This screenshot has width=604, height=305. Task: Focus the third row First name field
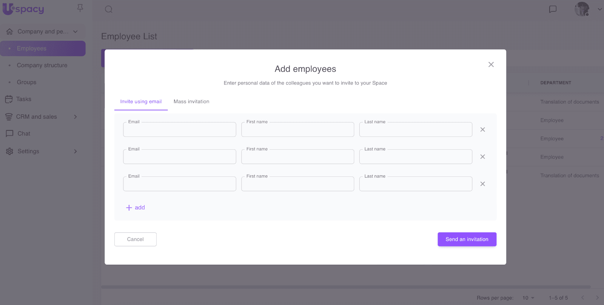298,184
